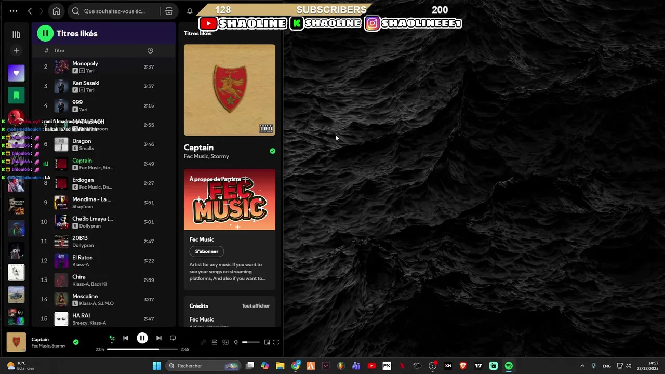
Task: Pause with the bottom-bar play control
Action: (x=142, y=338)
